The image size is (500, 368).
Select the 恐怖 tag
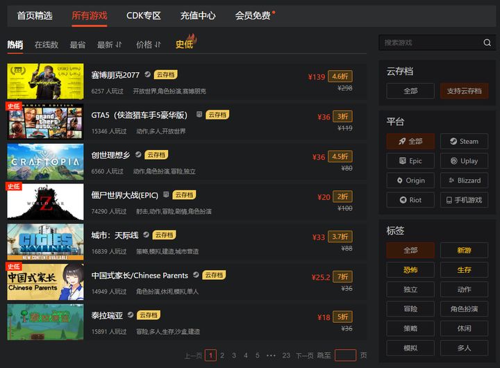[410, 270]
